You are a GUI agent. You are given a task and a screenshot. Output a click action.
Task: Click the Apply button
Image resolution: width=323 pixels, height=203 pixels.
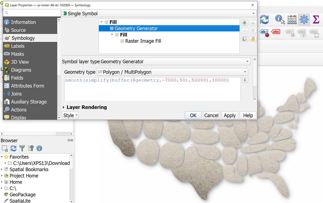[230, 115]
